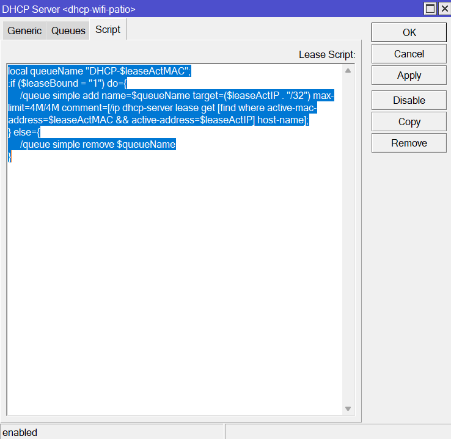The height and width of the screenshot is (439, 451).
Task: Copy this DHCP server entry
Action: (409, 122)
